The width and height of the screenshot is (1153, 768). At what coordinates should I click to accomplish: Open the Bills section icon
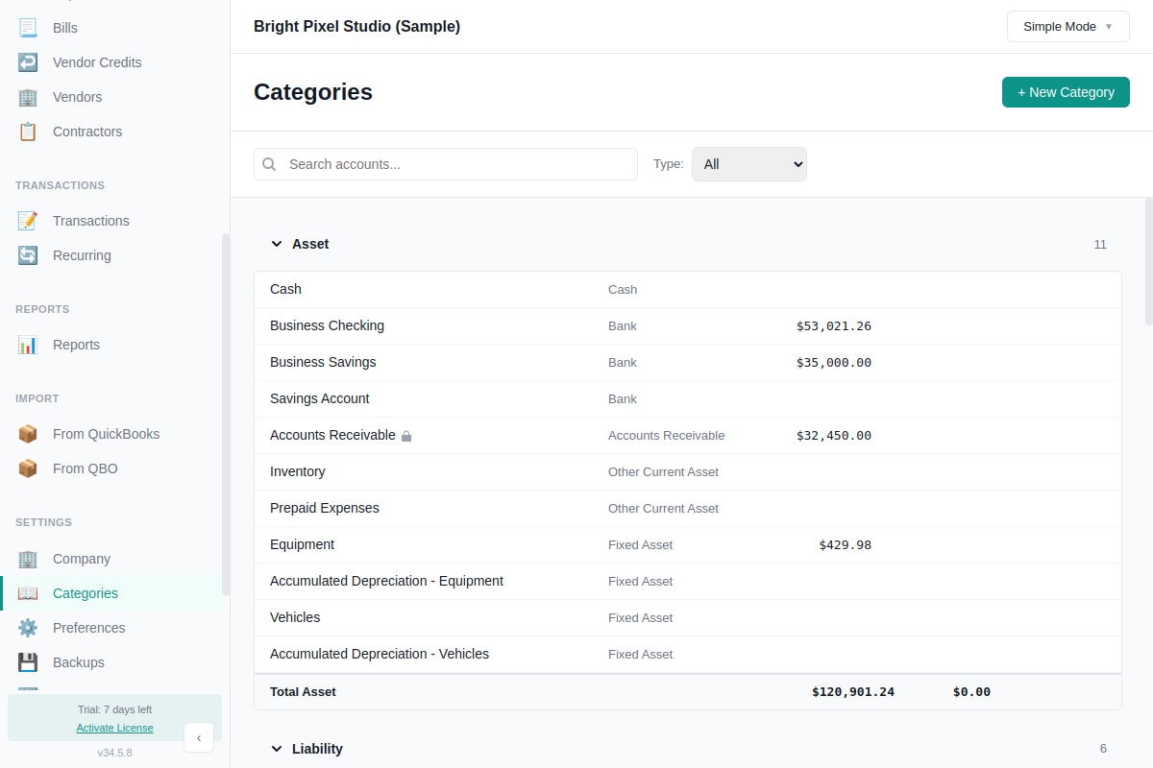[x=28, y=27]
